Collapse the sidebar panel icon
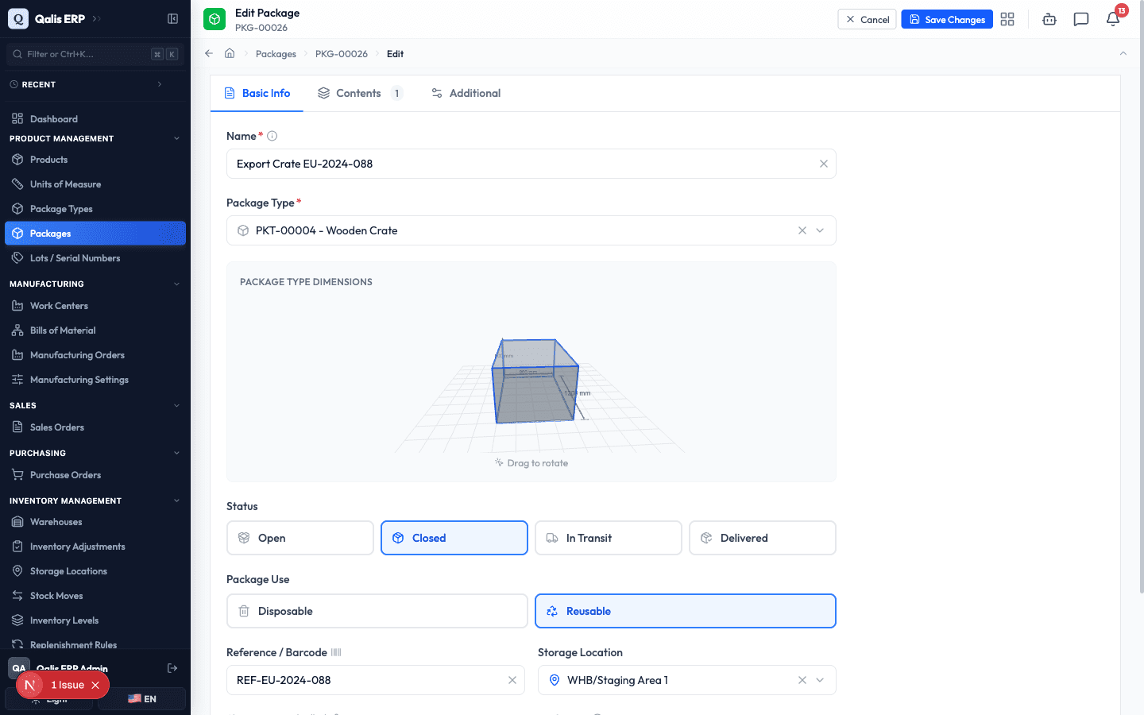The height and width of the screenshot is (715, 1144). pos(172,18)
